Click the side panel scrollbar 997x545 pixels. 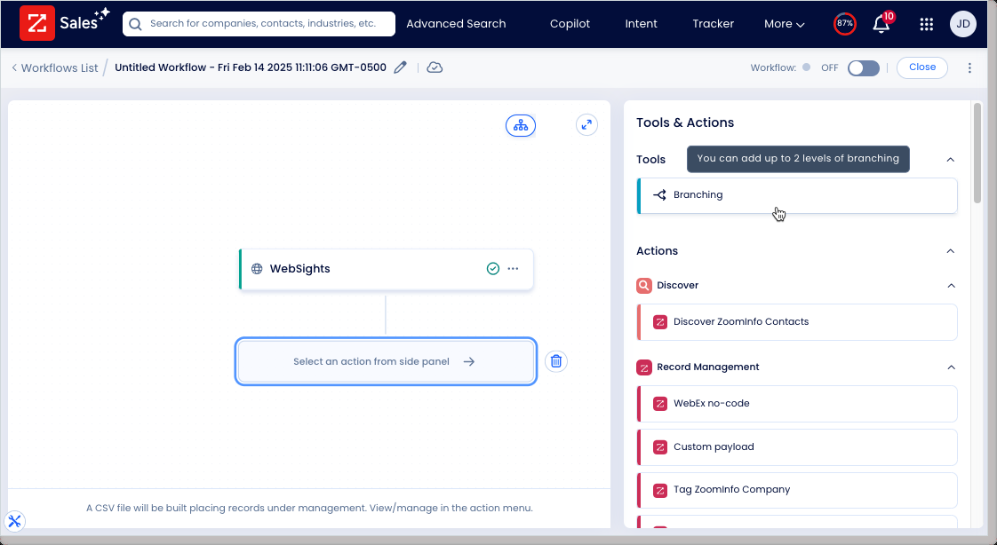977,153
